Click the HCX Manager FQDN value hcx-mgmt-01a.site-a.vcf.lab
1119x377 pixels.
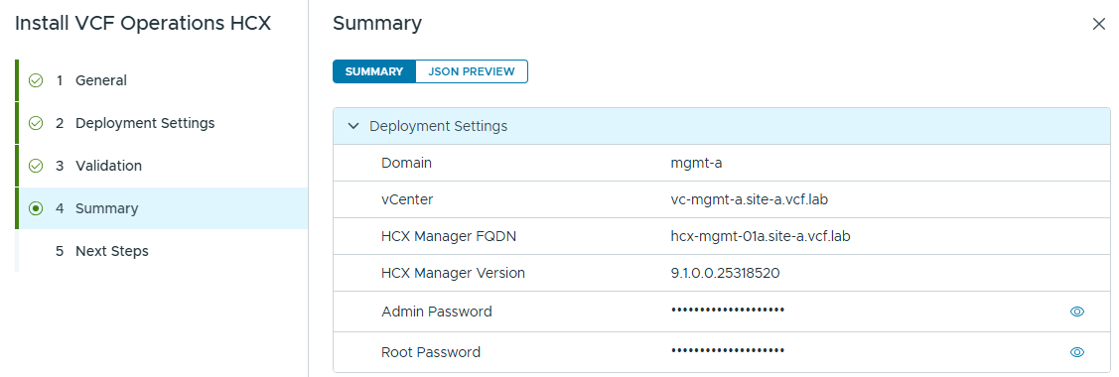[761, 236]
